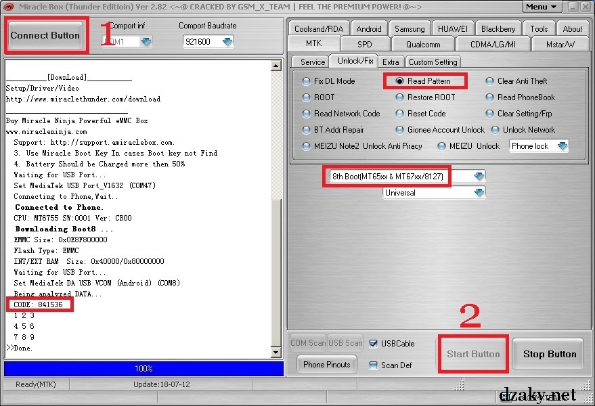
Task: Click the CODE: 841536 line in log
Action: 38,304
